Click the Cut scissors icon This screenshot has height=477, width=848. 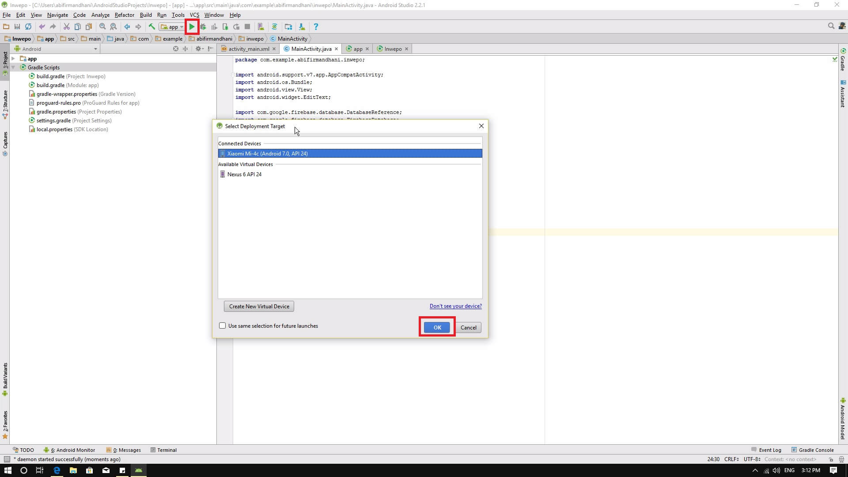pos(66,27)
